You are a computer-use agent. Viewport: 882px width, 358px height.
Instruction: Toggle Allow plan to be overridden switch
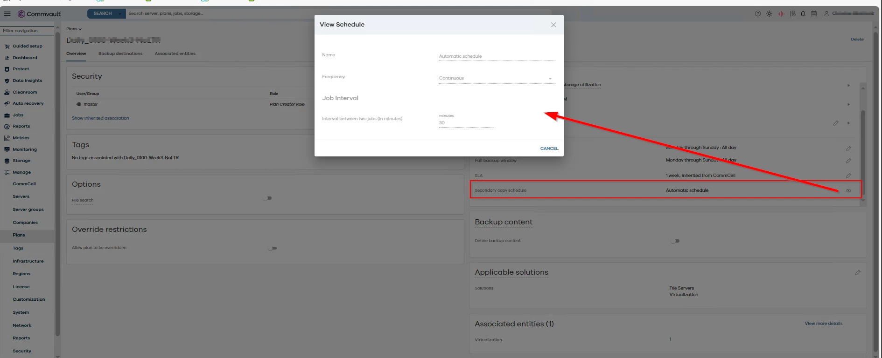coord(273,248)
